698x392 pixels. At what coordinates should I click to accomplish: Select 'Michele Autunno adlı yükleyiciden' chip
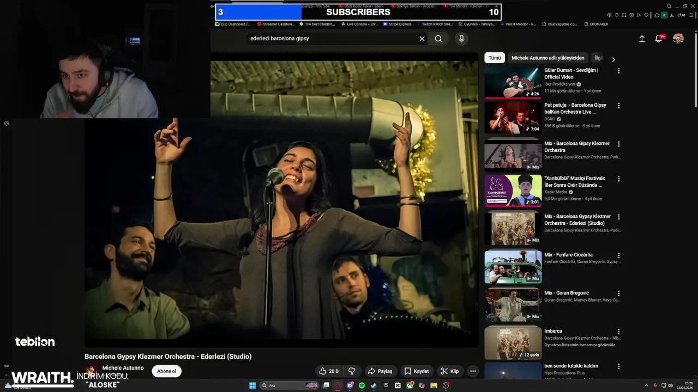click(548, 58)
